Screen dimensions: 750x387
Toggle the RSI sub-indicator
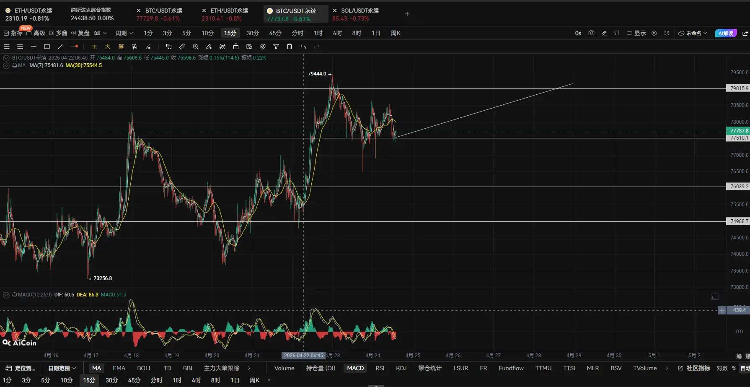pyautogui.click(x=380, y=368)
